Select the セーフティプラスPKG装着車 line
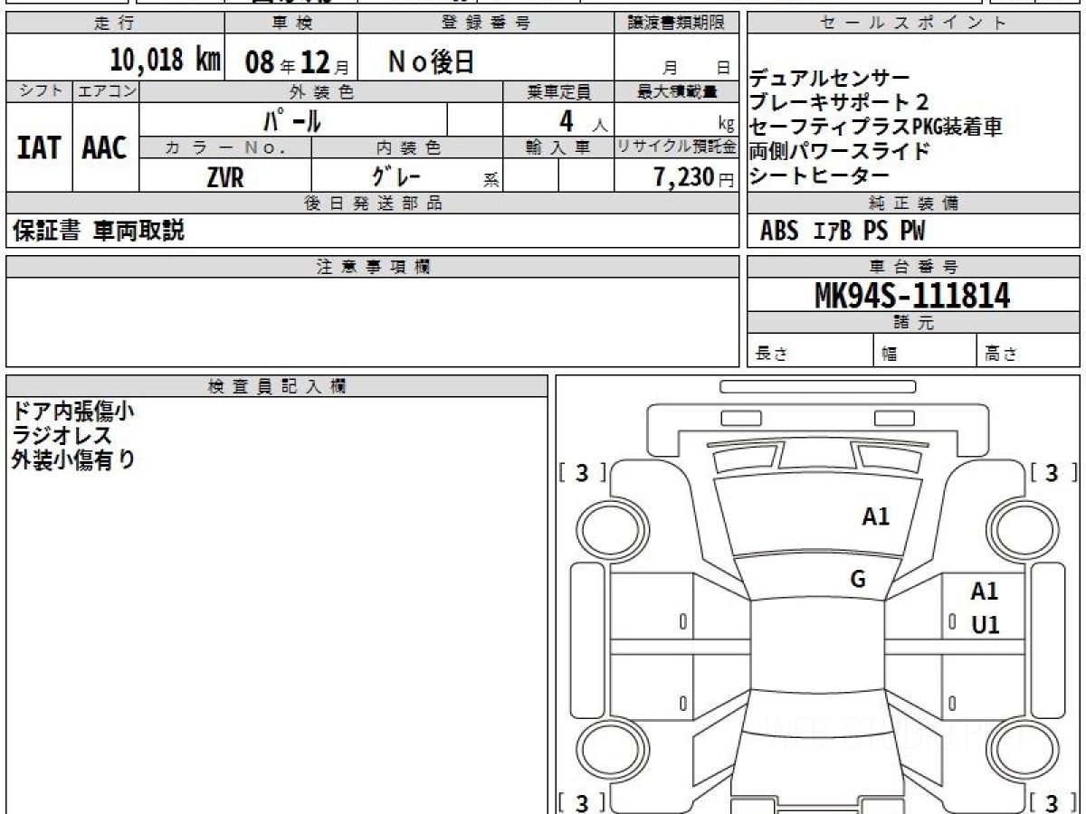1086x814 pixels. (876, 127)
